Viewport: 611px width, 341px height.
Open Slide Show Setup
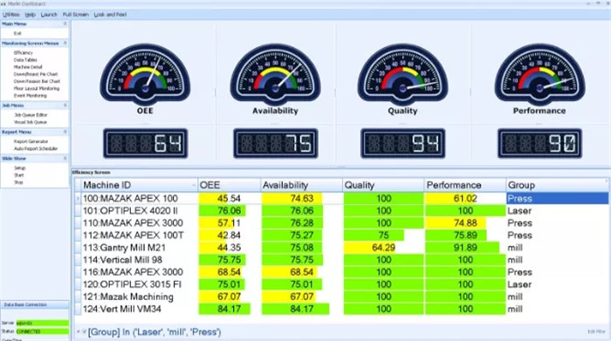19,168
